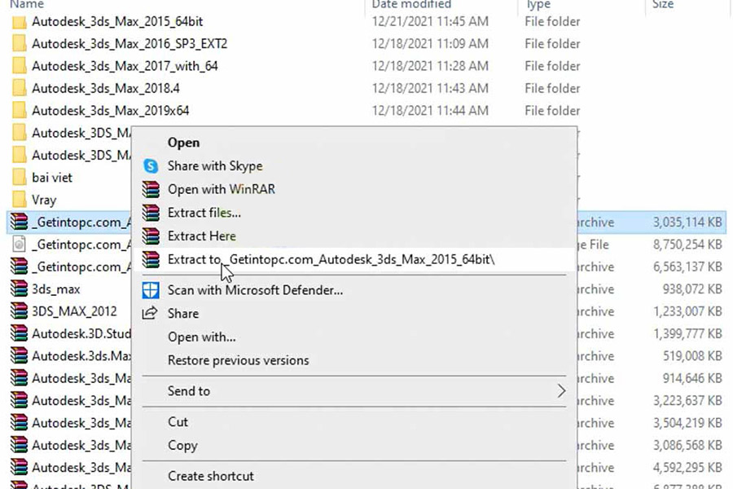Click archive icon of 3,223,637 KB file
This screenshot has height=489, width=733.
[x=19, y=400]
